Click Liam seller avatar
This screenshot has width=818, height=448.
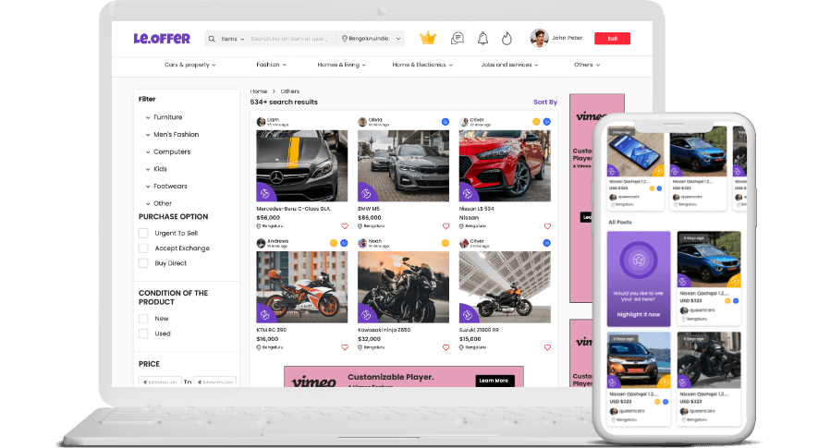261,122
